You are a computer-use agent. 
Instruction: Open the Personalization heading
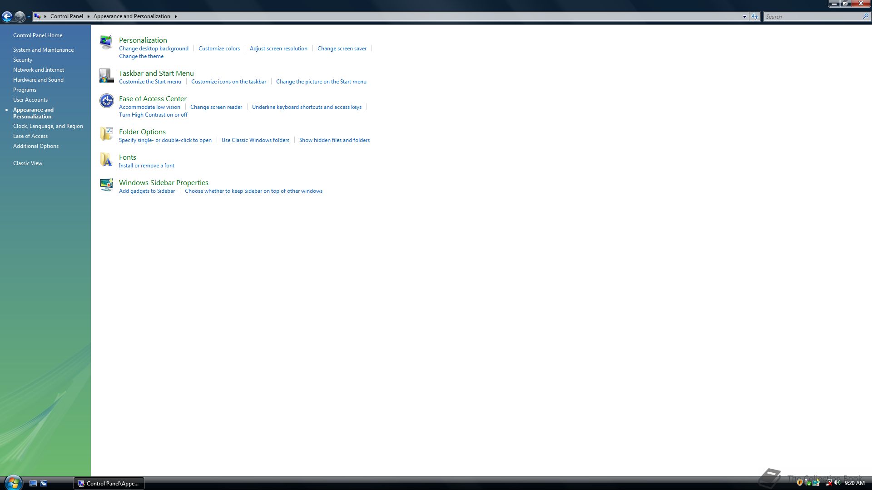143,40
